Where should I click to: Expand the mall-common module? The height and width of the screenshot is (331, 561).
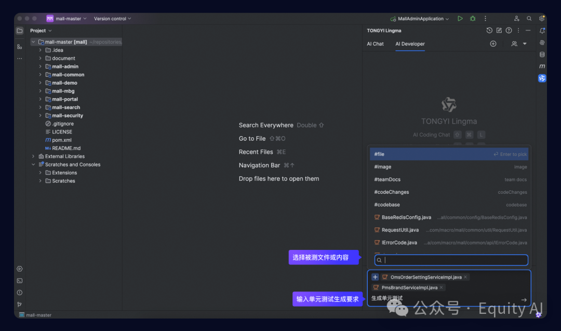(40, 75)
